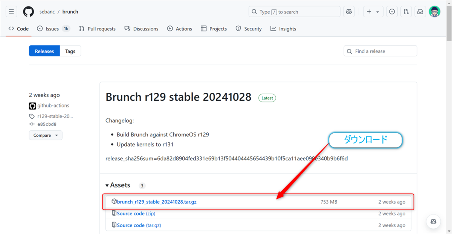Viewport: 452px width, 234px height.
Task: Open the Compare dropdown
Action: [46, 135]
